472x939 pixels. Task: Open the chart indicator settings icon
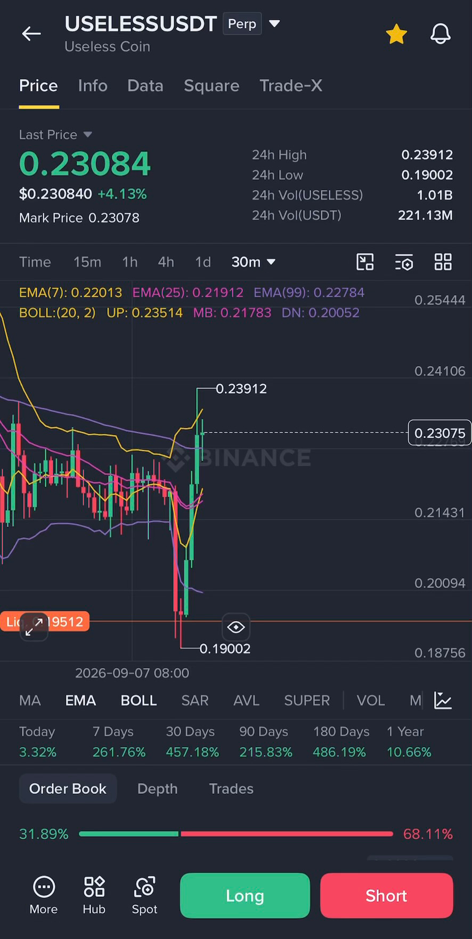point(404,262)
